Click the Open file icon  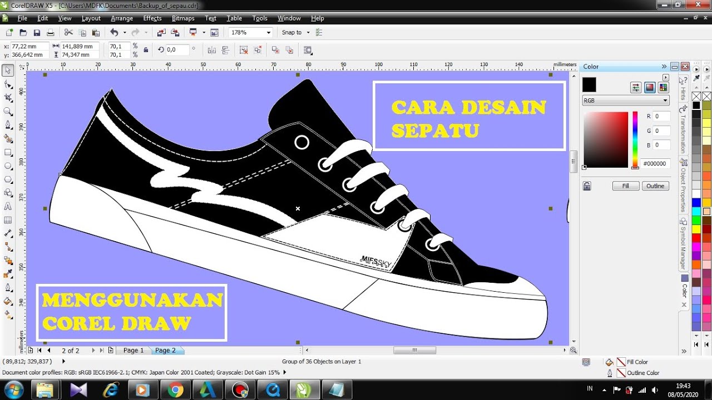click(x=23, y=33)
